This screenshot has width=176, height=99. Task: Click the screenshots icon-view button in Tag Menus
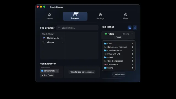pyautogui.click(x=130, y=28)
